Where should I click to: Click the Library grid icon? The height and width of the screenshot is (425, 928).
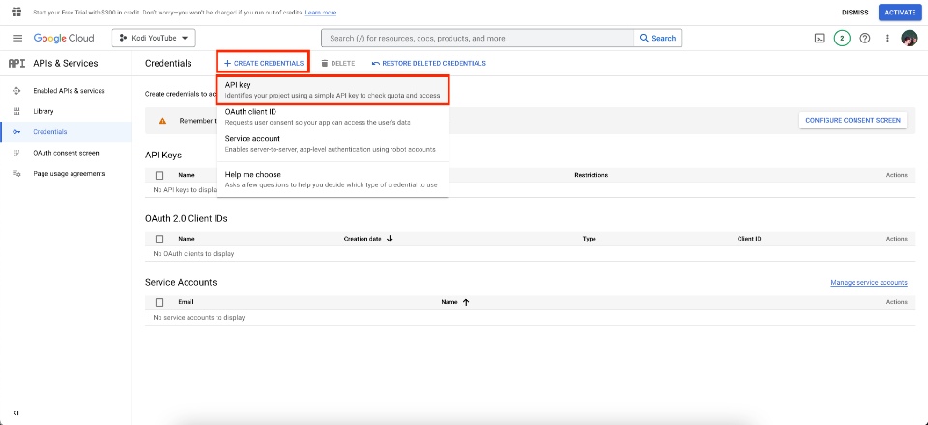click(16, 111)
